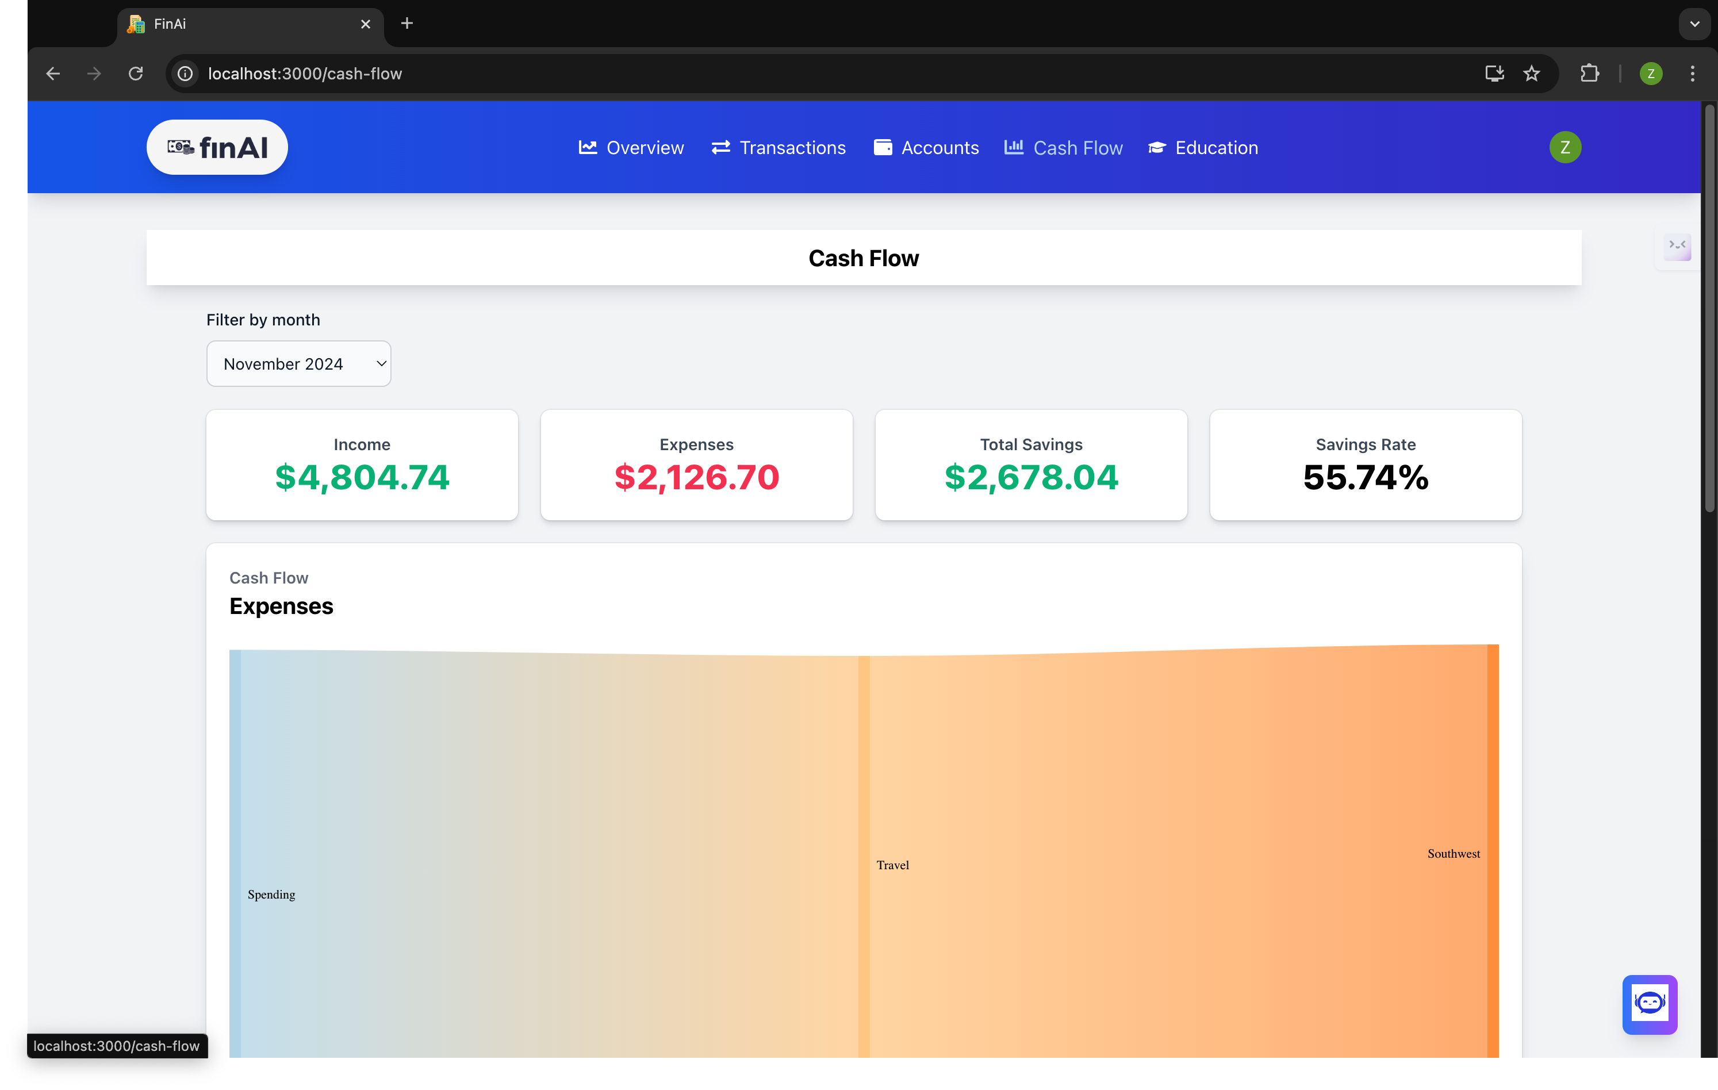Open the Transactions nav item

[779, 148]
